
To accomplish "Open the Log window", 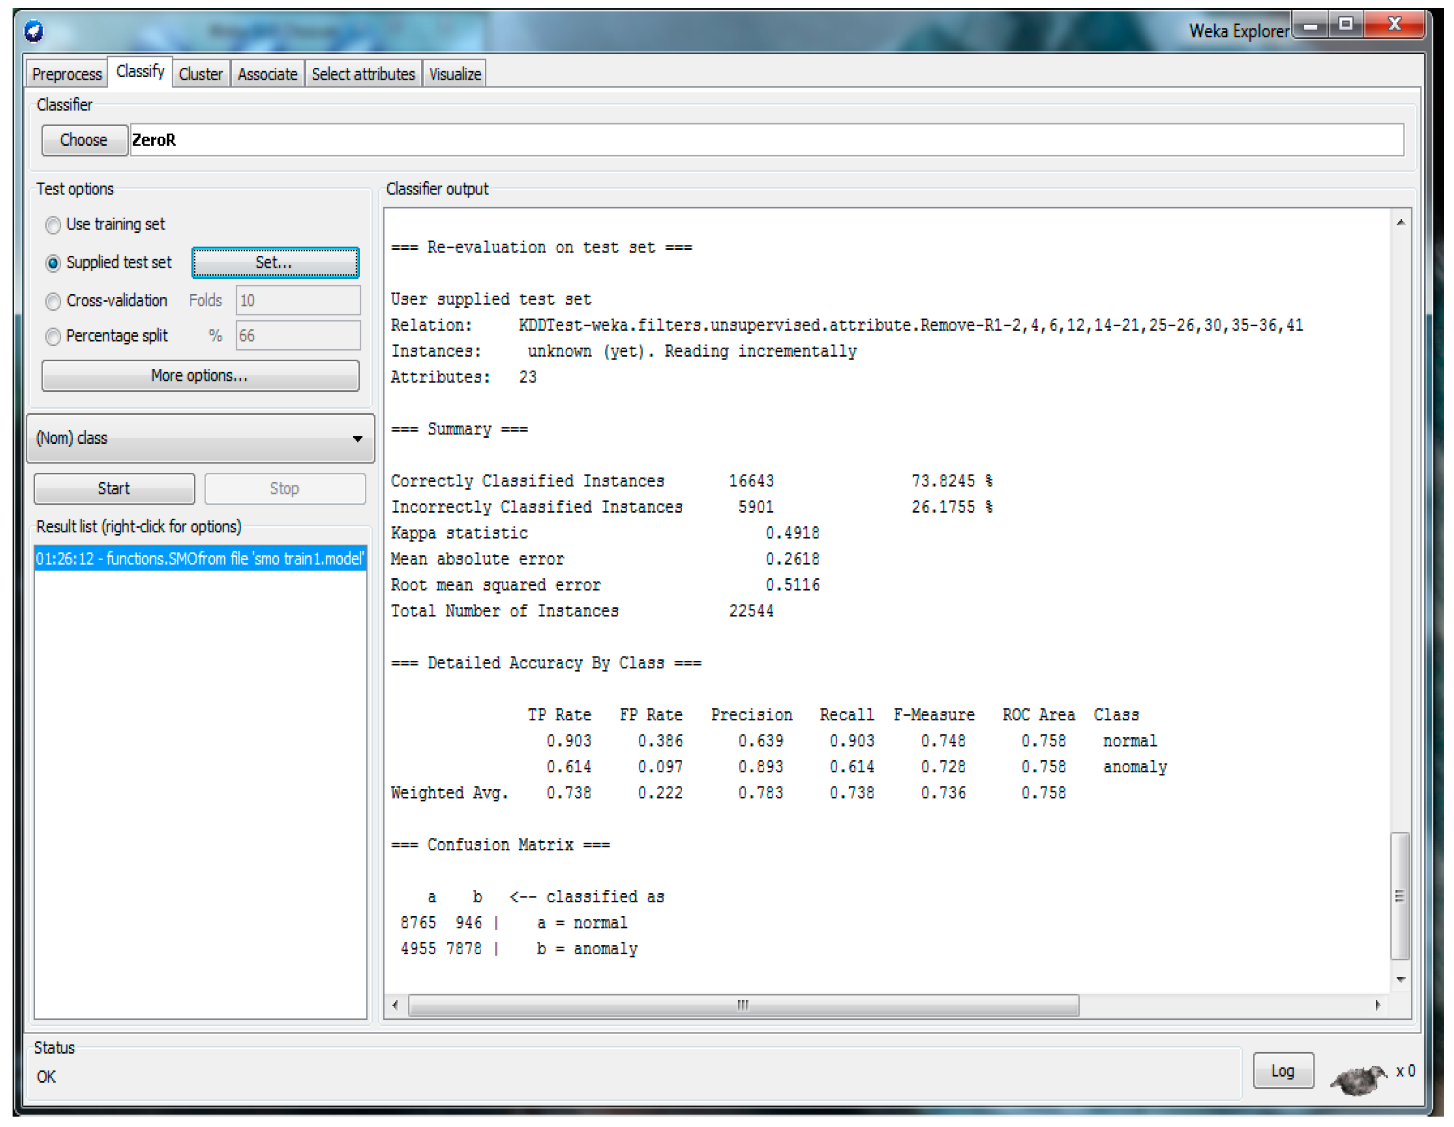I will click(1282, 1071).
